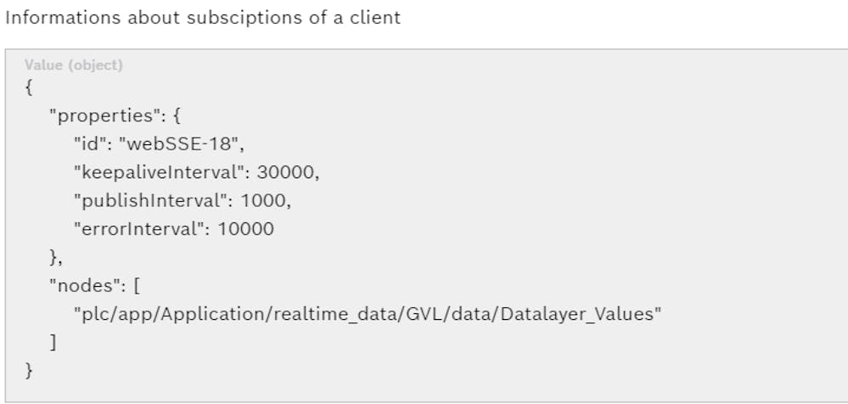The height and width of the screenshot is (404, 848).
Task: Click the 'Informations about subsciptions of a client' description
Action: tap(203, 18)
